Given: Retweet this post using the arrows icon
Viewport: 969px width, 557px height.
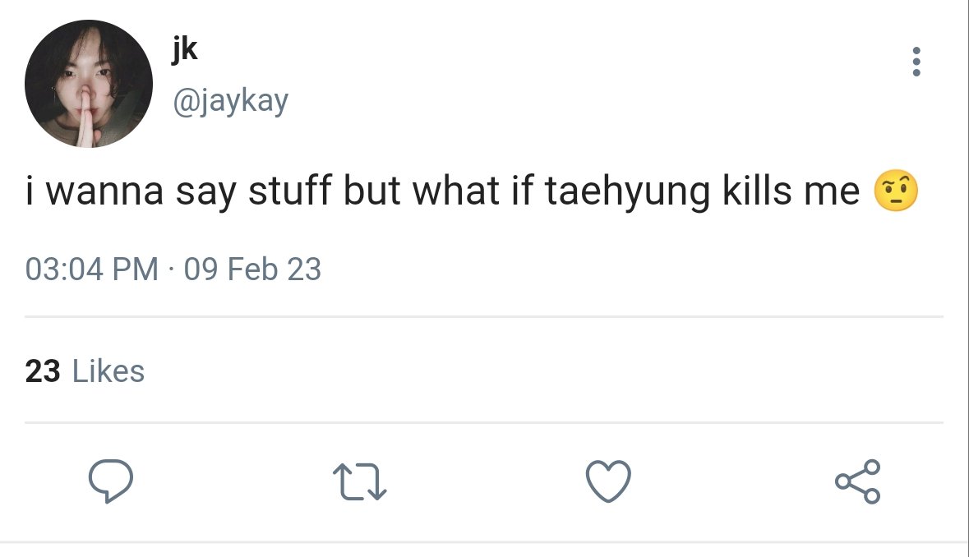Looking at the screenshot, I should click(360, 481).
